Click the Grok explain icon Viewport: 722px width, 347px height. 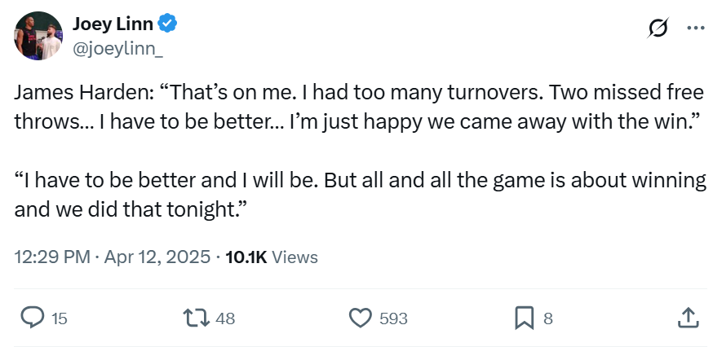point(657,28)
